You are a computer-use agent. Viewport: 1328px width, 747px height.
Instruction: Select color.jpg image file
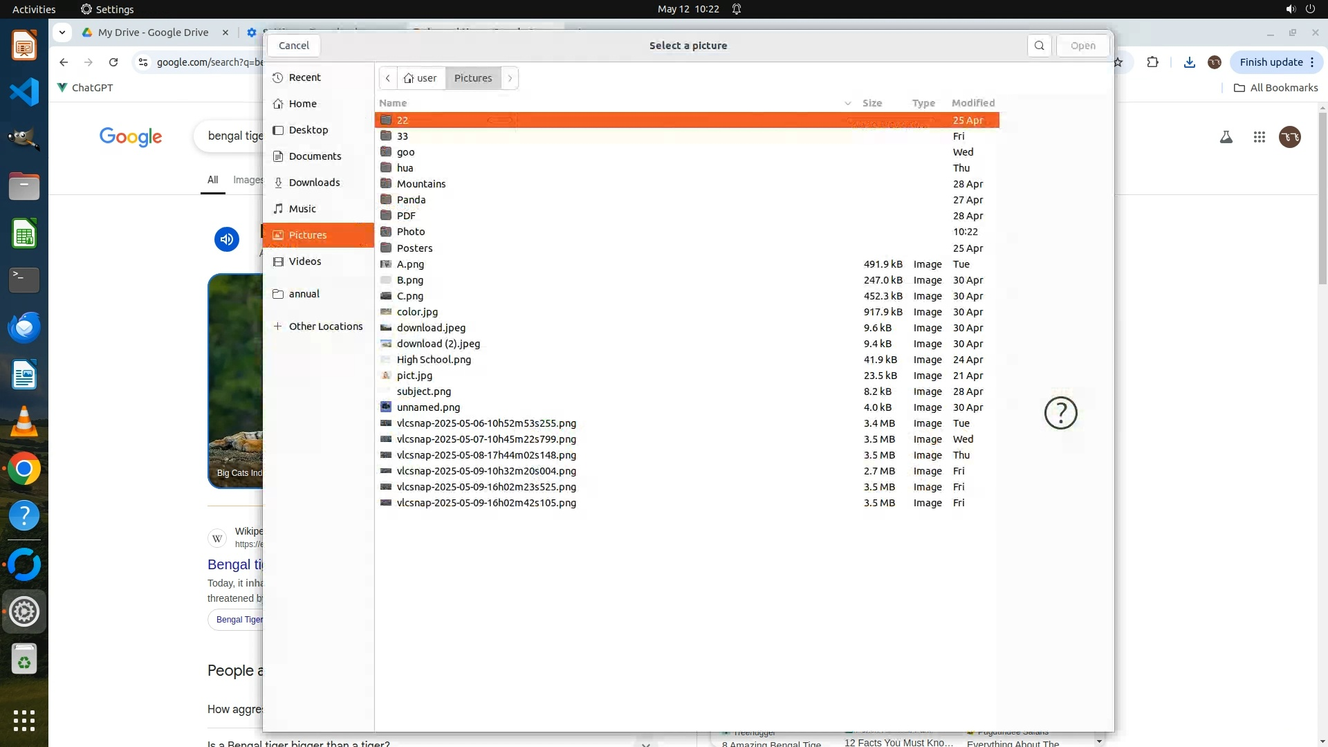[x=417, y=312]
